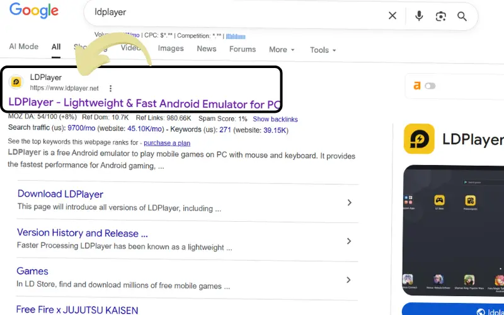
Task: Expand the Download LDPlayer sitelink chevron
Action: click(349, 202)
